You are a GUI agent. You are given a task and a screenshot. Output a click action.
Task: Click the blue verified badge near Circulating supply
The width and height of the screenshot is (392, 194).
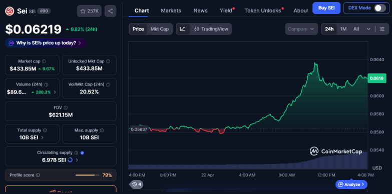pyautogui.click(x=82, y=152)
